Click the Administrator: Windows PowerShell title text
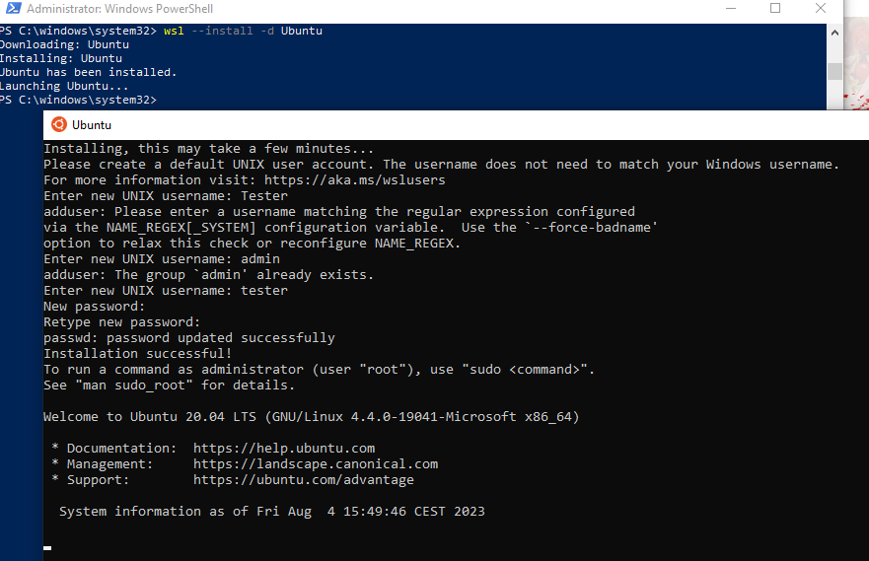Screen dimensions: 869x561 (x=119, y=9)
